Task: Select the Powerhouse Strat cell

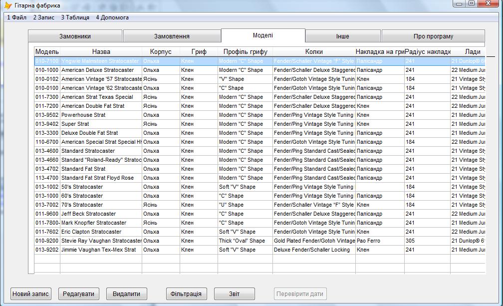Action: coord(101,115)
